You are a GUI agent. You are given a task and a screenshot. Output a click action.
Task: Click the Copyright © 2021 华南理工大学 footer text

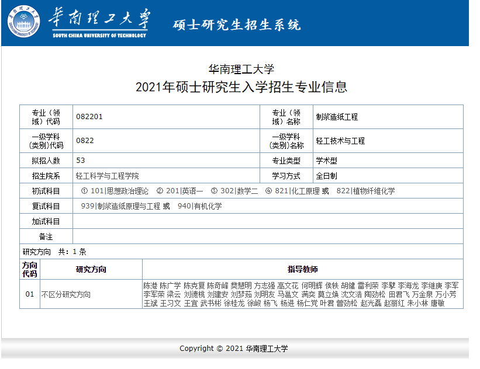(x=234, y=349)
